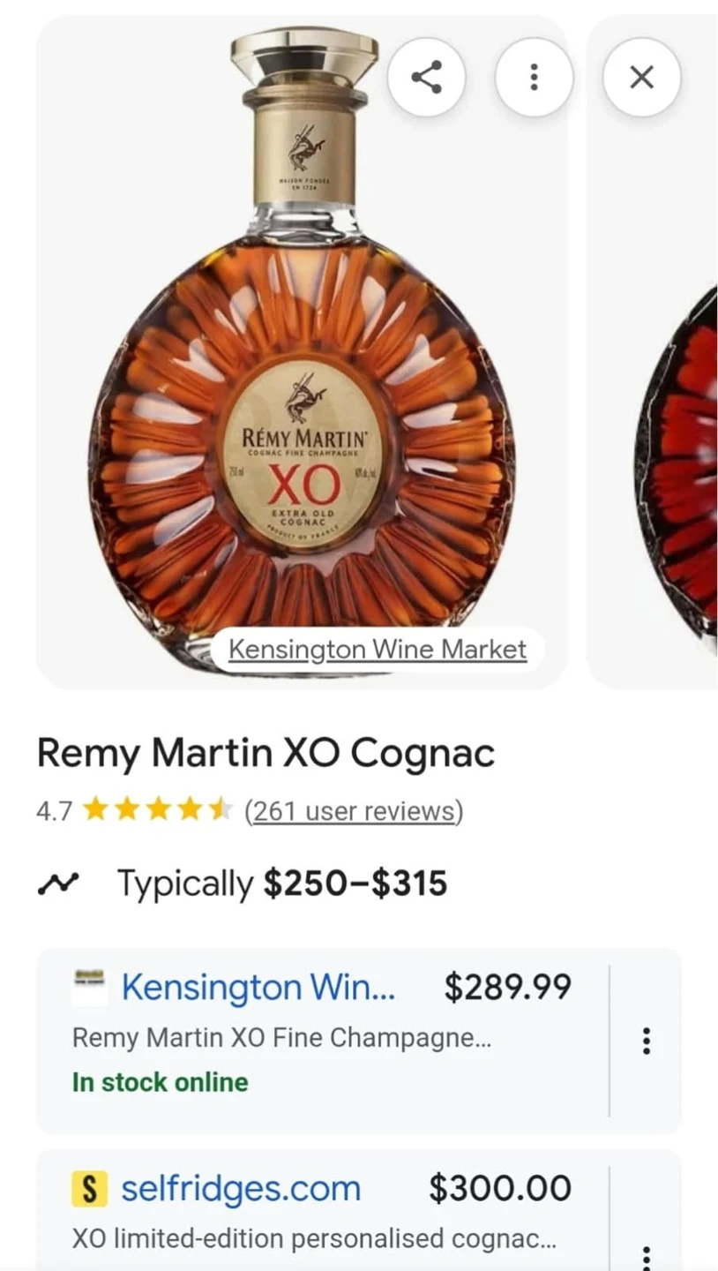The height and width of the screenshot is (1271, 718).
Task: Tap the share icon above the bottle
Action: click(426, 78)
